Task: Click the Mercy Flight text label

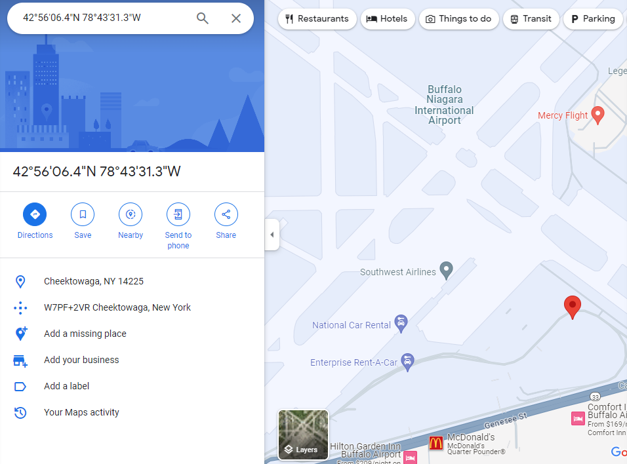Action: click(x=563, y=115)
